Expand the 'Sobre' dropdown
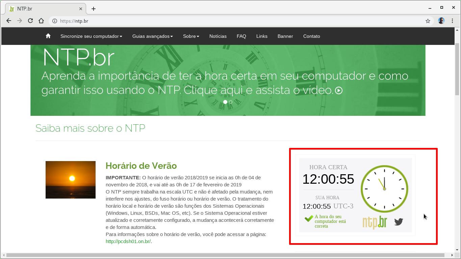This screenshot has height=259, width=461. pos(191,36)
